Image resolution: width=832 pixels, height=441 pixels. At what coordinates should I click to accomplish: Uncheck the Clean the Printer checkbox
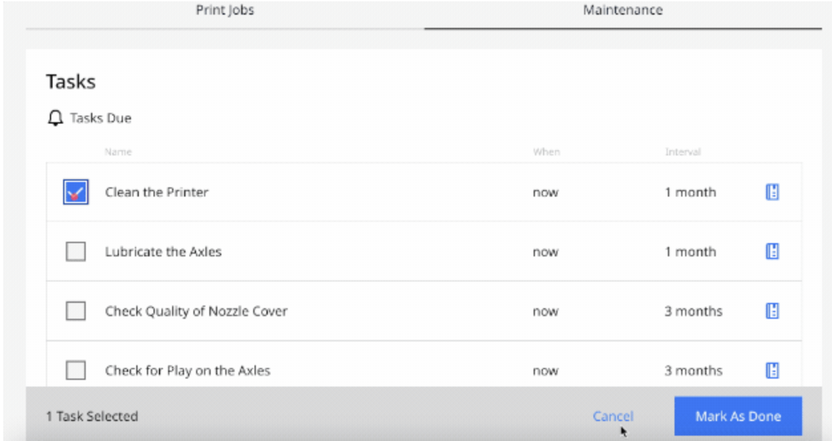[x=76, y=193]
